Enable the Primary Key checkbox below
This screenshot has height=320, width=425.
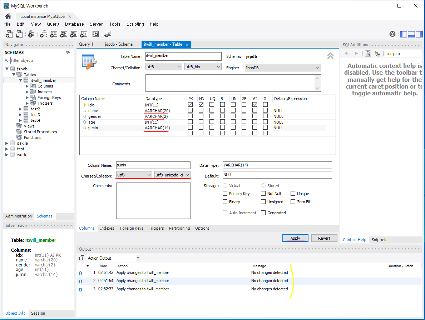click(225, 193)
